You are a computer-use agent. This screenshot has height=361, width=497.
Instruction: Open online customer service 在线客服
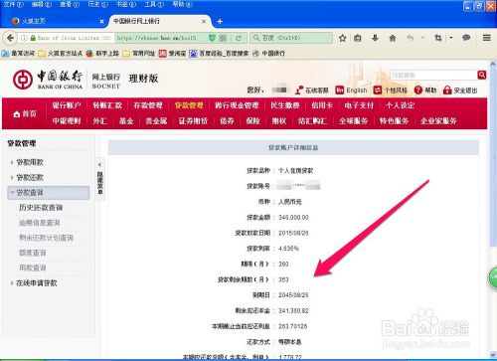tap(312, 90)
